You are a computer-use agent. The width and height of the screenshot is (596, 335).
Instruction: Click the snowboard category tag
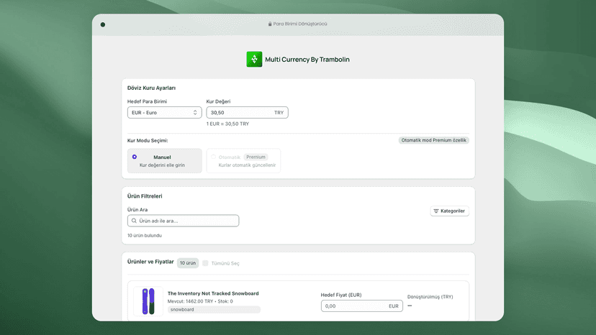click(182, 310)
